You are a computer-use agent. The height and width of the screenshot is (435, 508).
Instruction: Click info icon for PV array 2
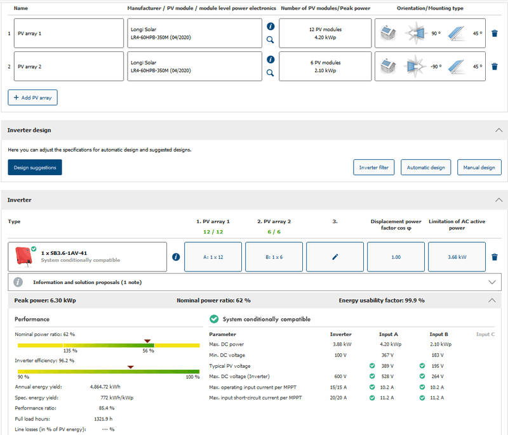pyautogui.click(x=271, y=60)
